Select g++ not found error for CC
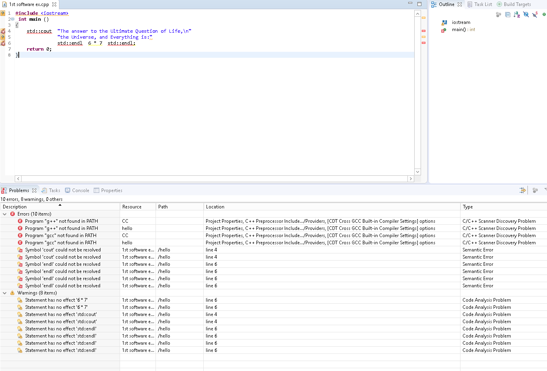The height and width of the screenshot is (371, 547). [273, 221]
